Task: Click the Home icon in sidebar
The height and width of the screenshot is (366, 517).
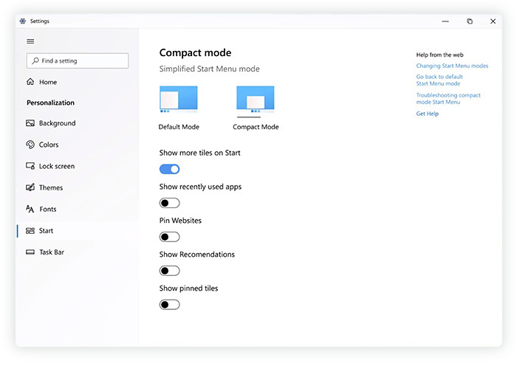Action: [x=30, y=82]
